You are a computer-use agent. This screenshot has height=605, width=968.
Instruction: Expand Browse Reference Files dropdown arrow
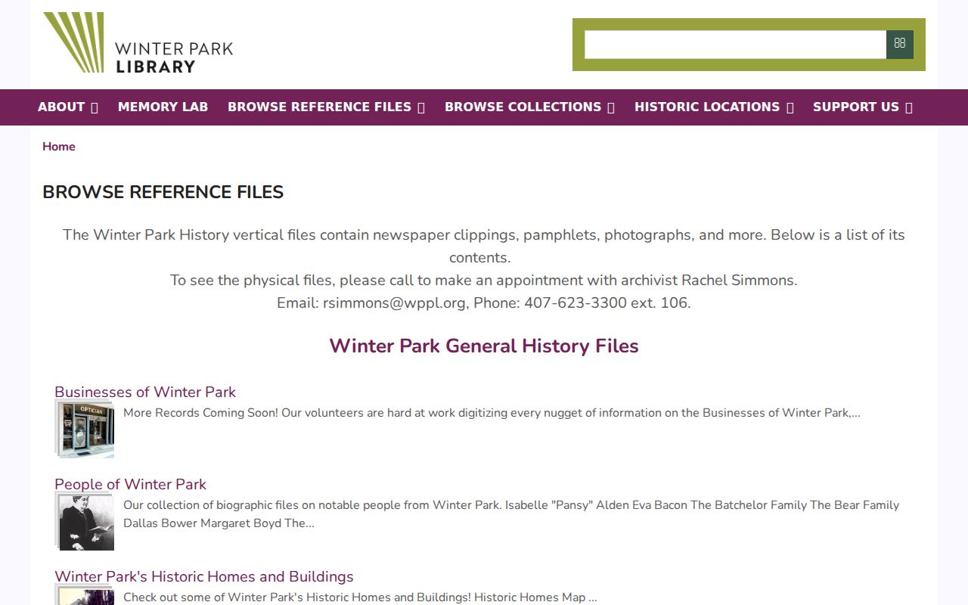421,107
